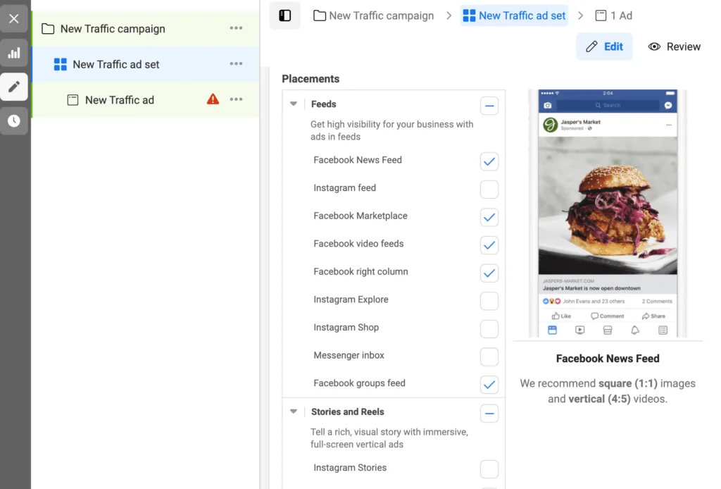Collapse the Stories and Reels section
This screenshot has height=489, width=721.
[x=293, y=411]
